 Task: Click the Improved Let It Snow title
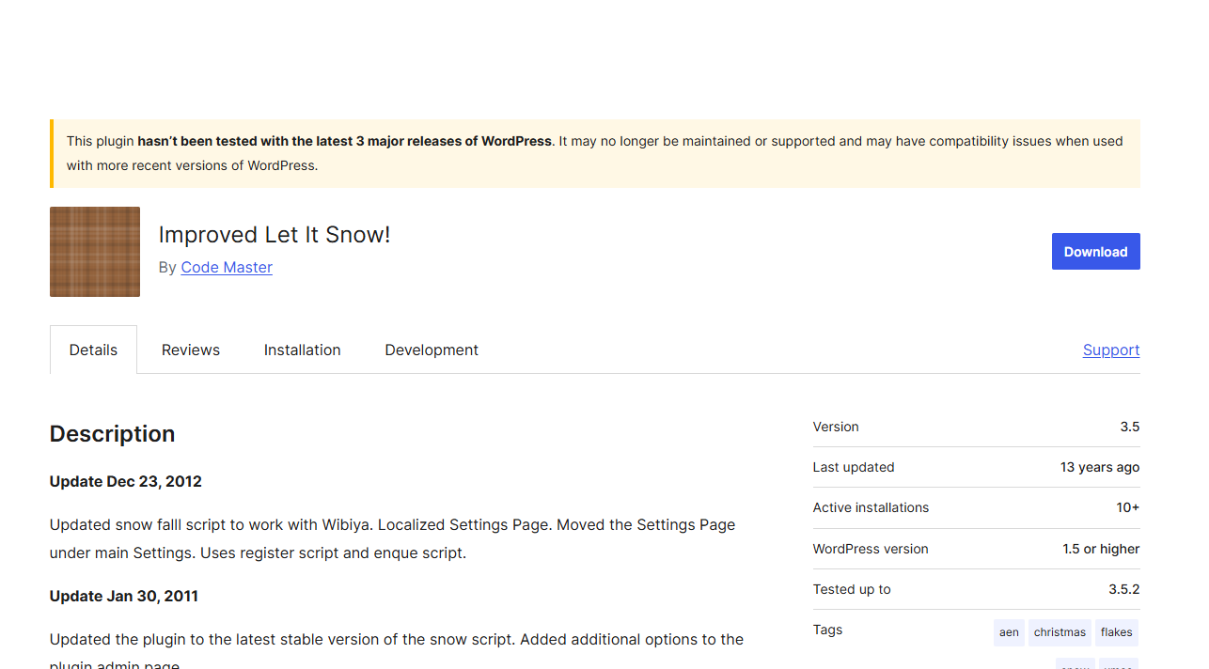pos(275,235)
